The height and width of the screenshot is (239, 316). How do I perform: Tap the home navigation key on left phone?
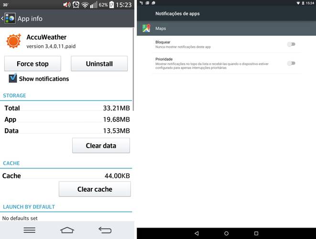[67, 230]
